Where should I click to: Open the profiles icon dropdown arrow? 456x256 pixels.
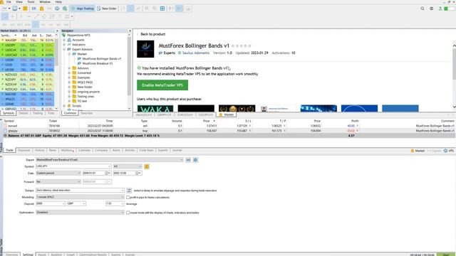coord(19,9)
